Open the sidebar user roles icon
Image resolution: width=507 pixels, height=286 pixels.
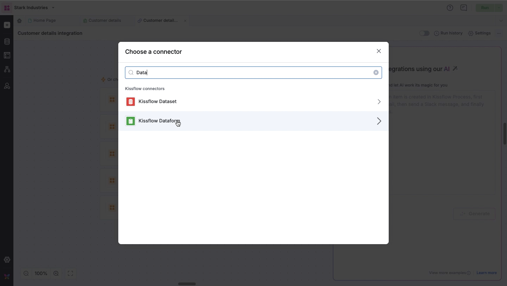click(7, 86)
